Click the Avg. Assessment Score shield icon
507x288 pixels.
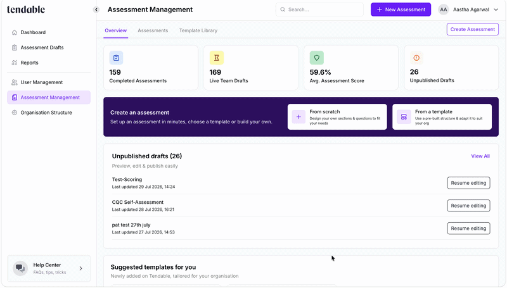pos(316,58)
